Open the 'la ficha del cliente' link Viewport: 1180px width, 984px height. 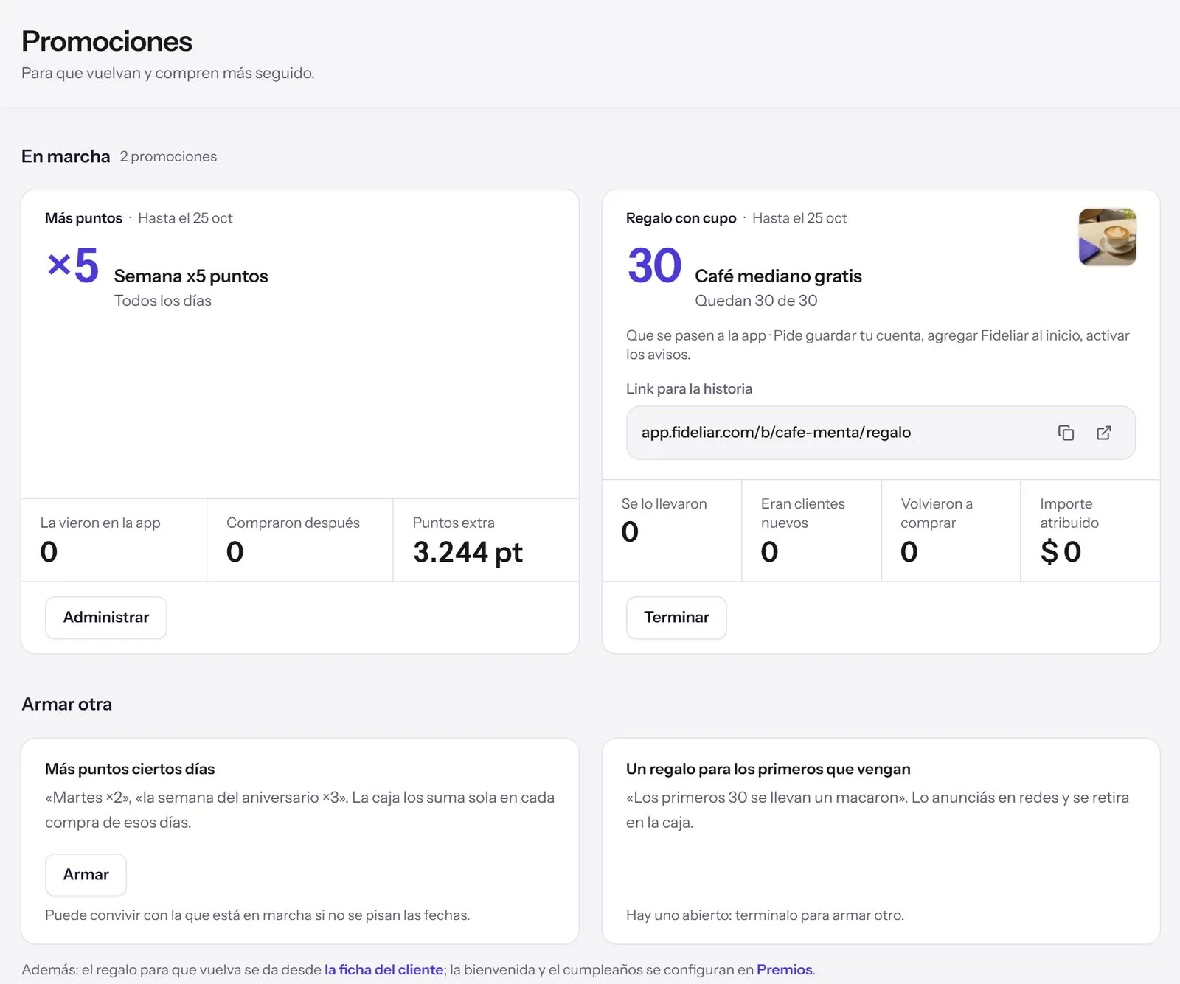(x=383, y=970)
